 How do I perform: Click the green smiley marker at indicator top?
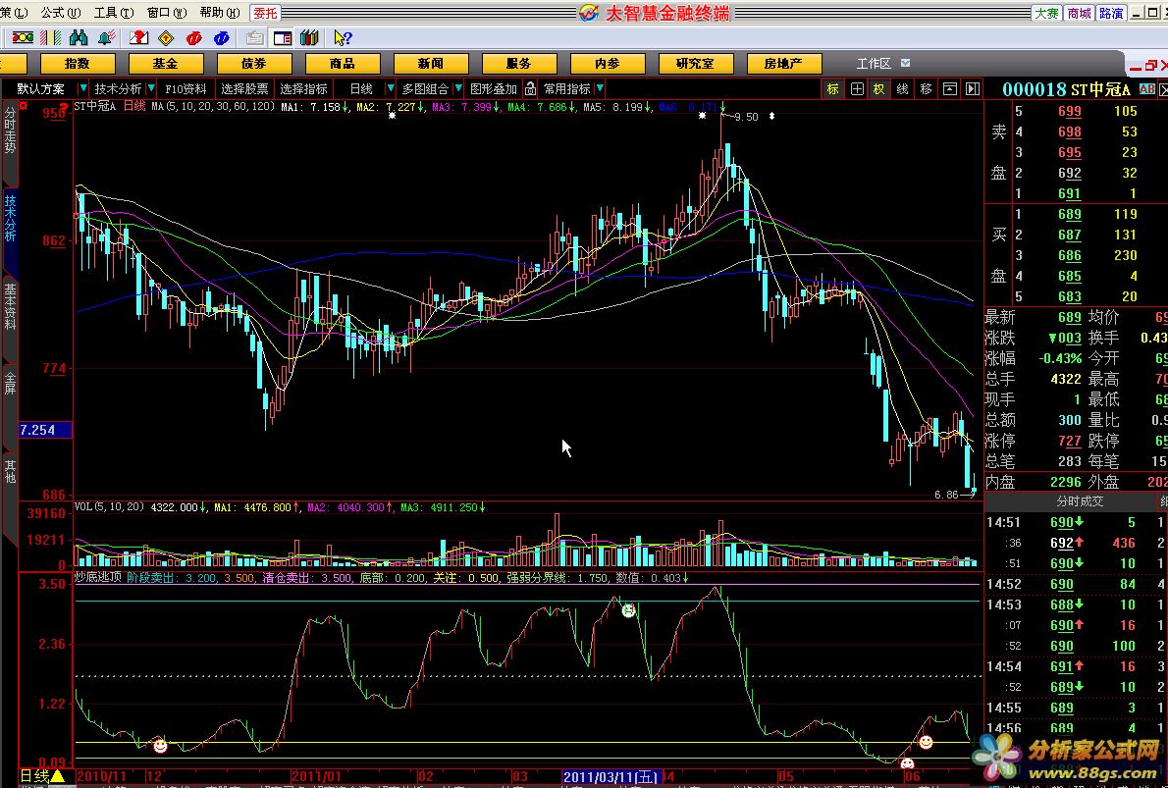click(629, 610)
